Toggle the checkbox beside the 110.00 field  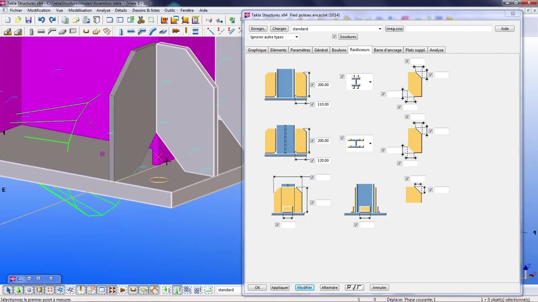(x=312, y=104)
